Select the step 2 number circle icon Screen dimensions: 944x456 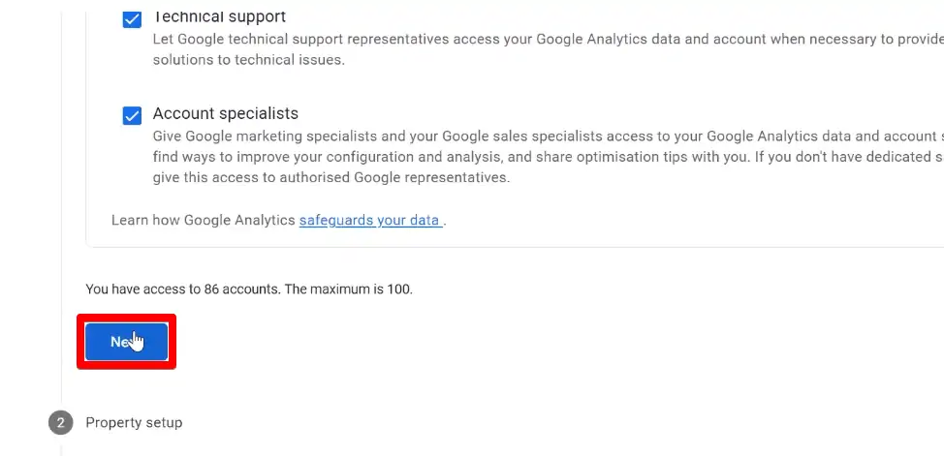tap(60, 423)
